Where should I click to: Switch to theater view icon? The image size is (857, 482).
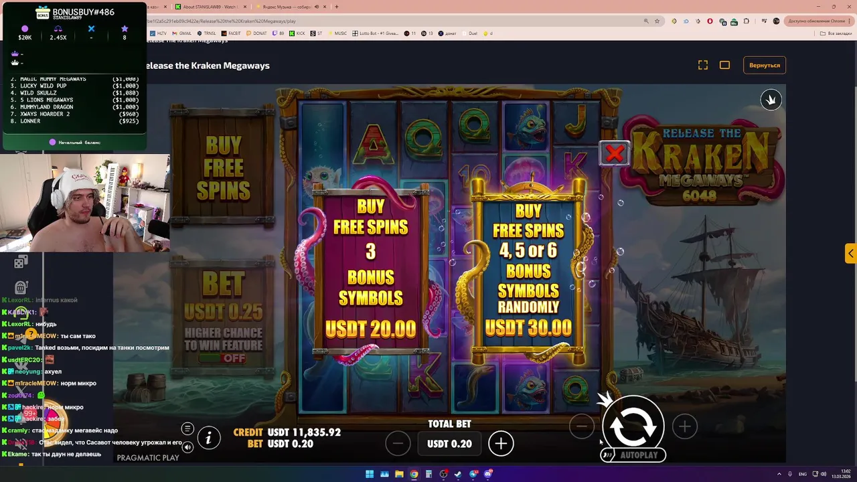[724, 65]
